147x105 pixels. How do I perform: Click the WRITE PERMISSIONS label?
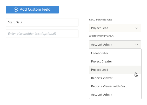tap(101, 36)
